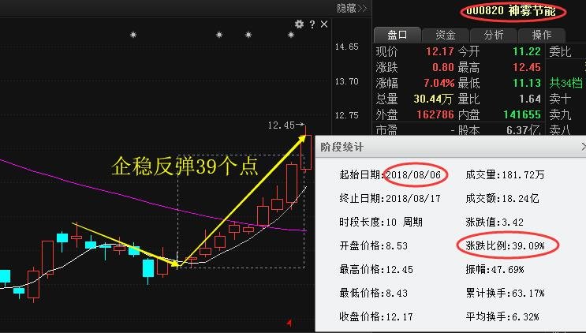Click 振幅 47.69% in statistics
The image size is (586, 333).
click(x=495, y=269)
